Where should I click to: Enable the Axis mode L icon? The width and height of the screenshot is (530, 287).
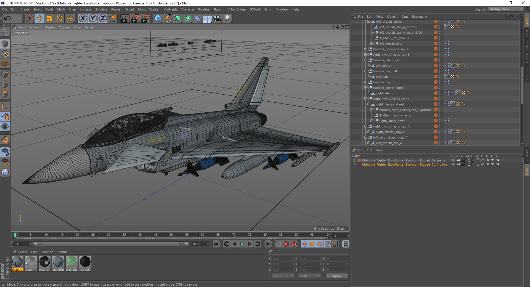coord(5,107)
